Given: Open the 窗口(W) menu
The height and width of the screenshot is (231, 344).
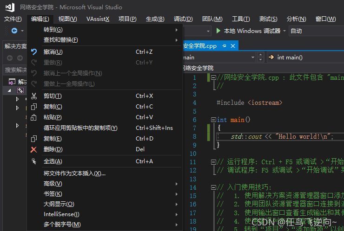Looking at the screenshot, I should point(325,19).
